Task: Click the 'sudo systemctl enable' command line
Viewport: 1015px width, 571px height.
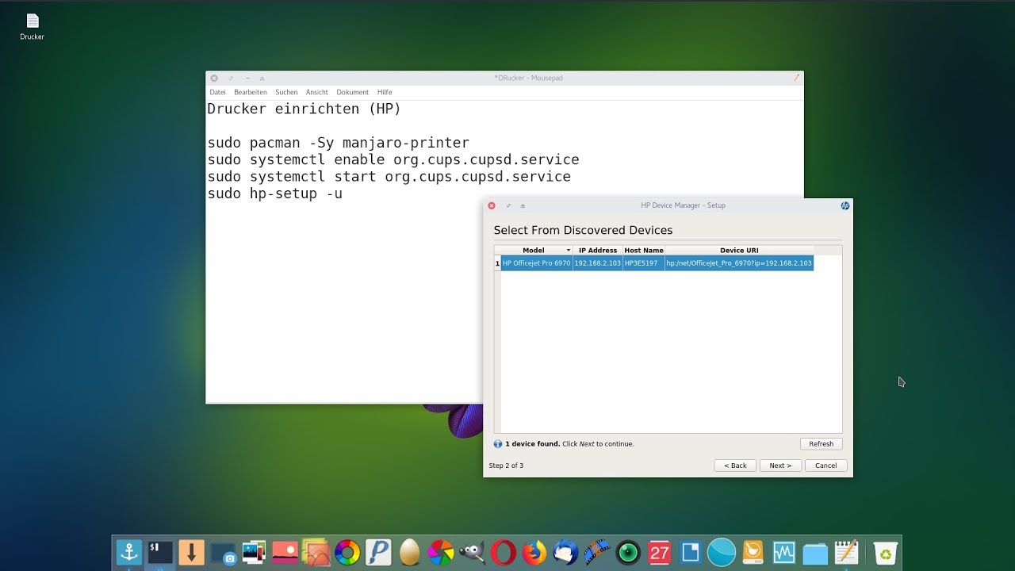Action: [x=393, y=160]
